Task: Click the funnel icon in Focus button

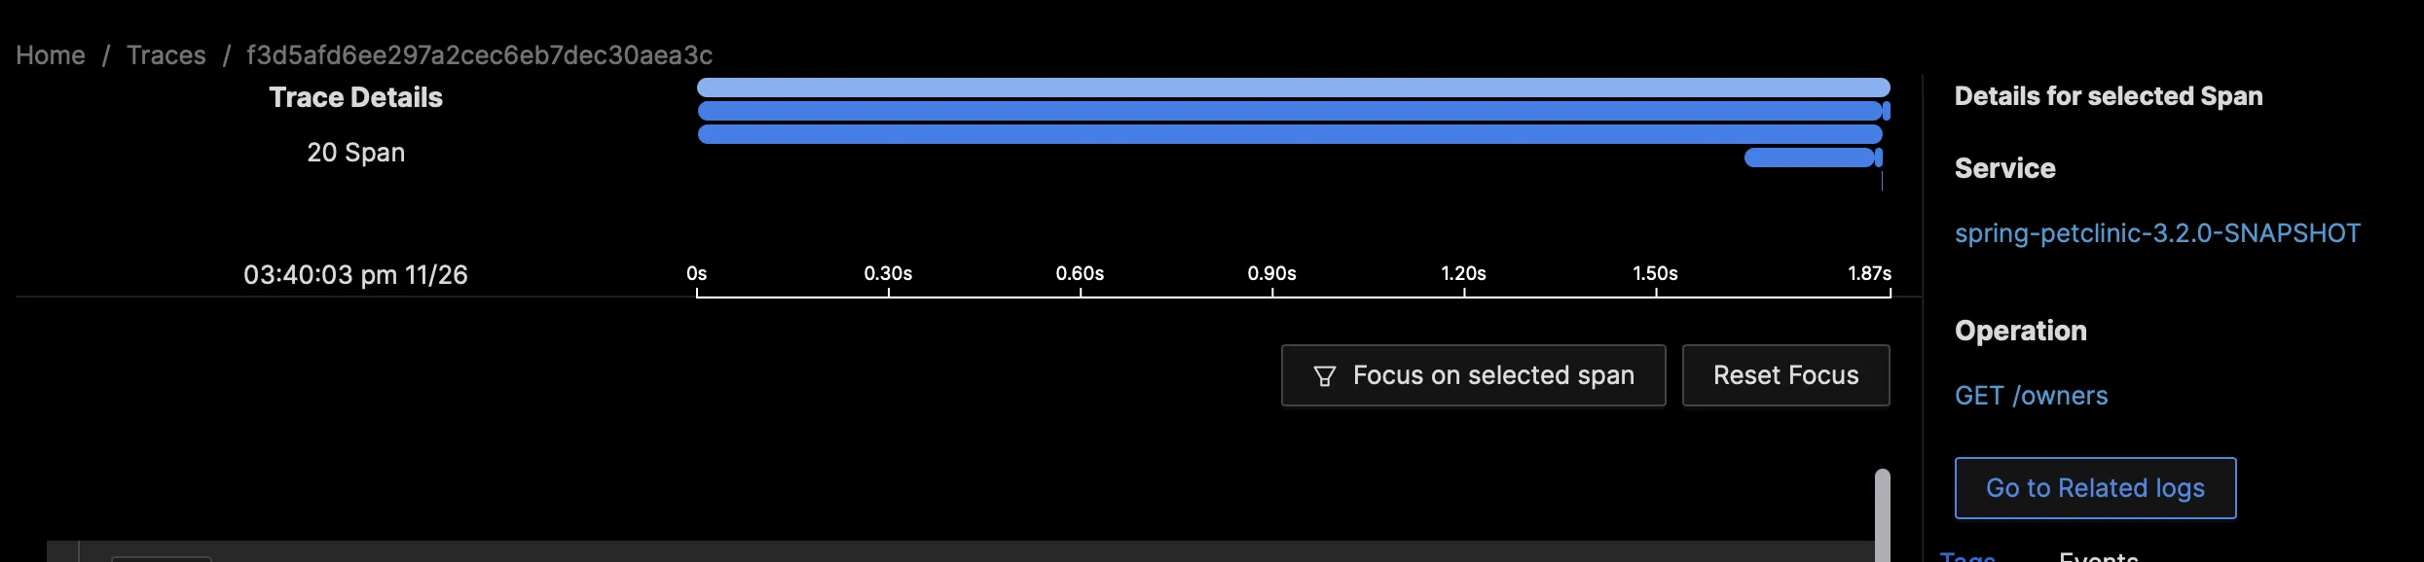Action: pyautogui.click(x=1324, y=376)
